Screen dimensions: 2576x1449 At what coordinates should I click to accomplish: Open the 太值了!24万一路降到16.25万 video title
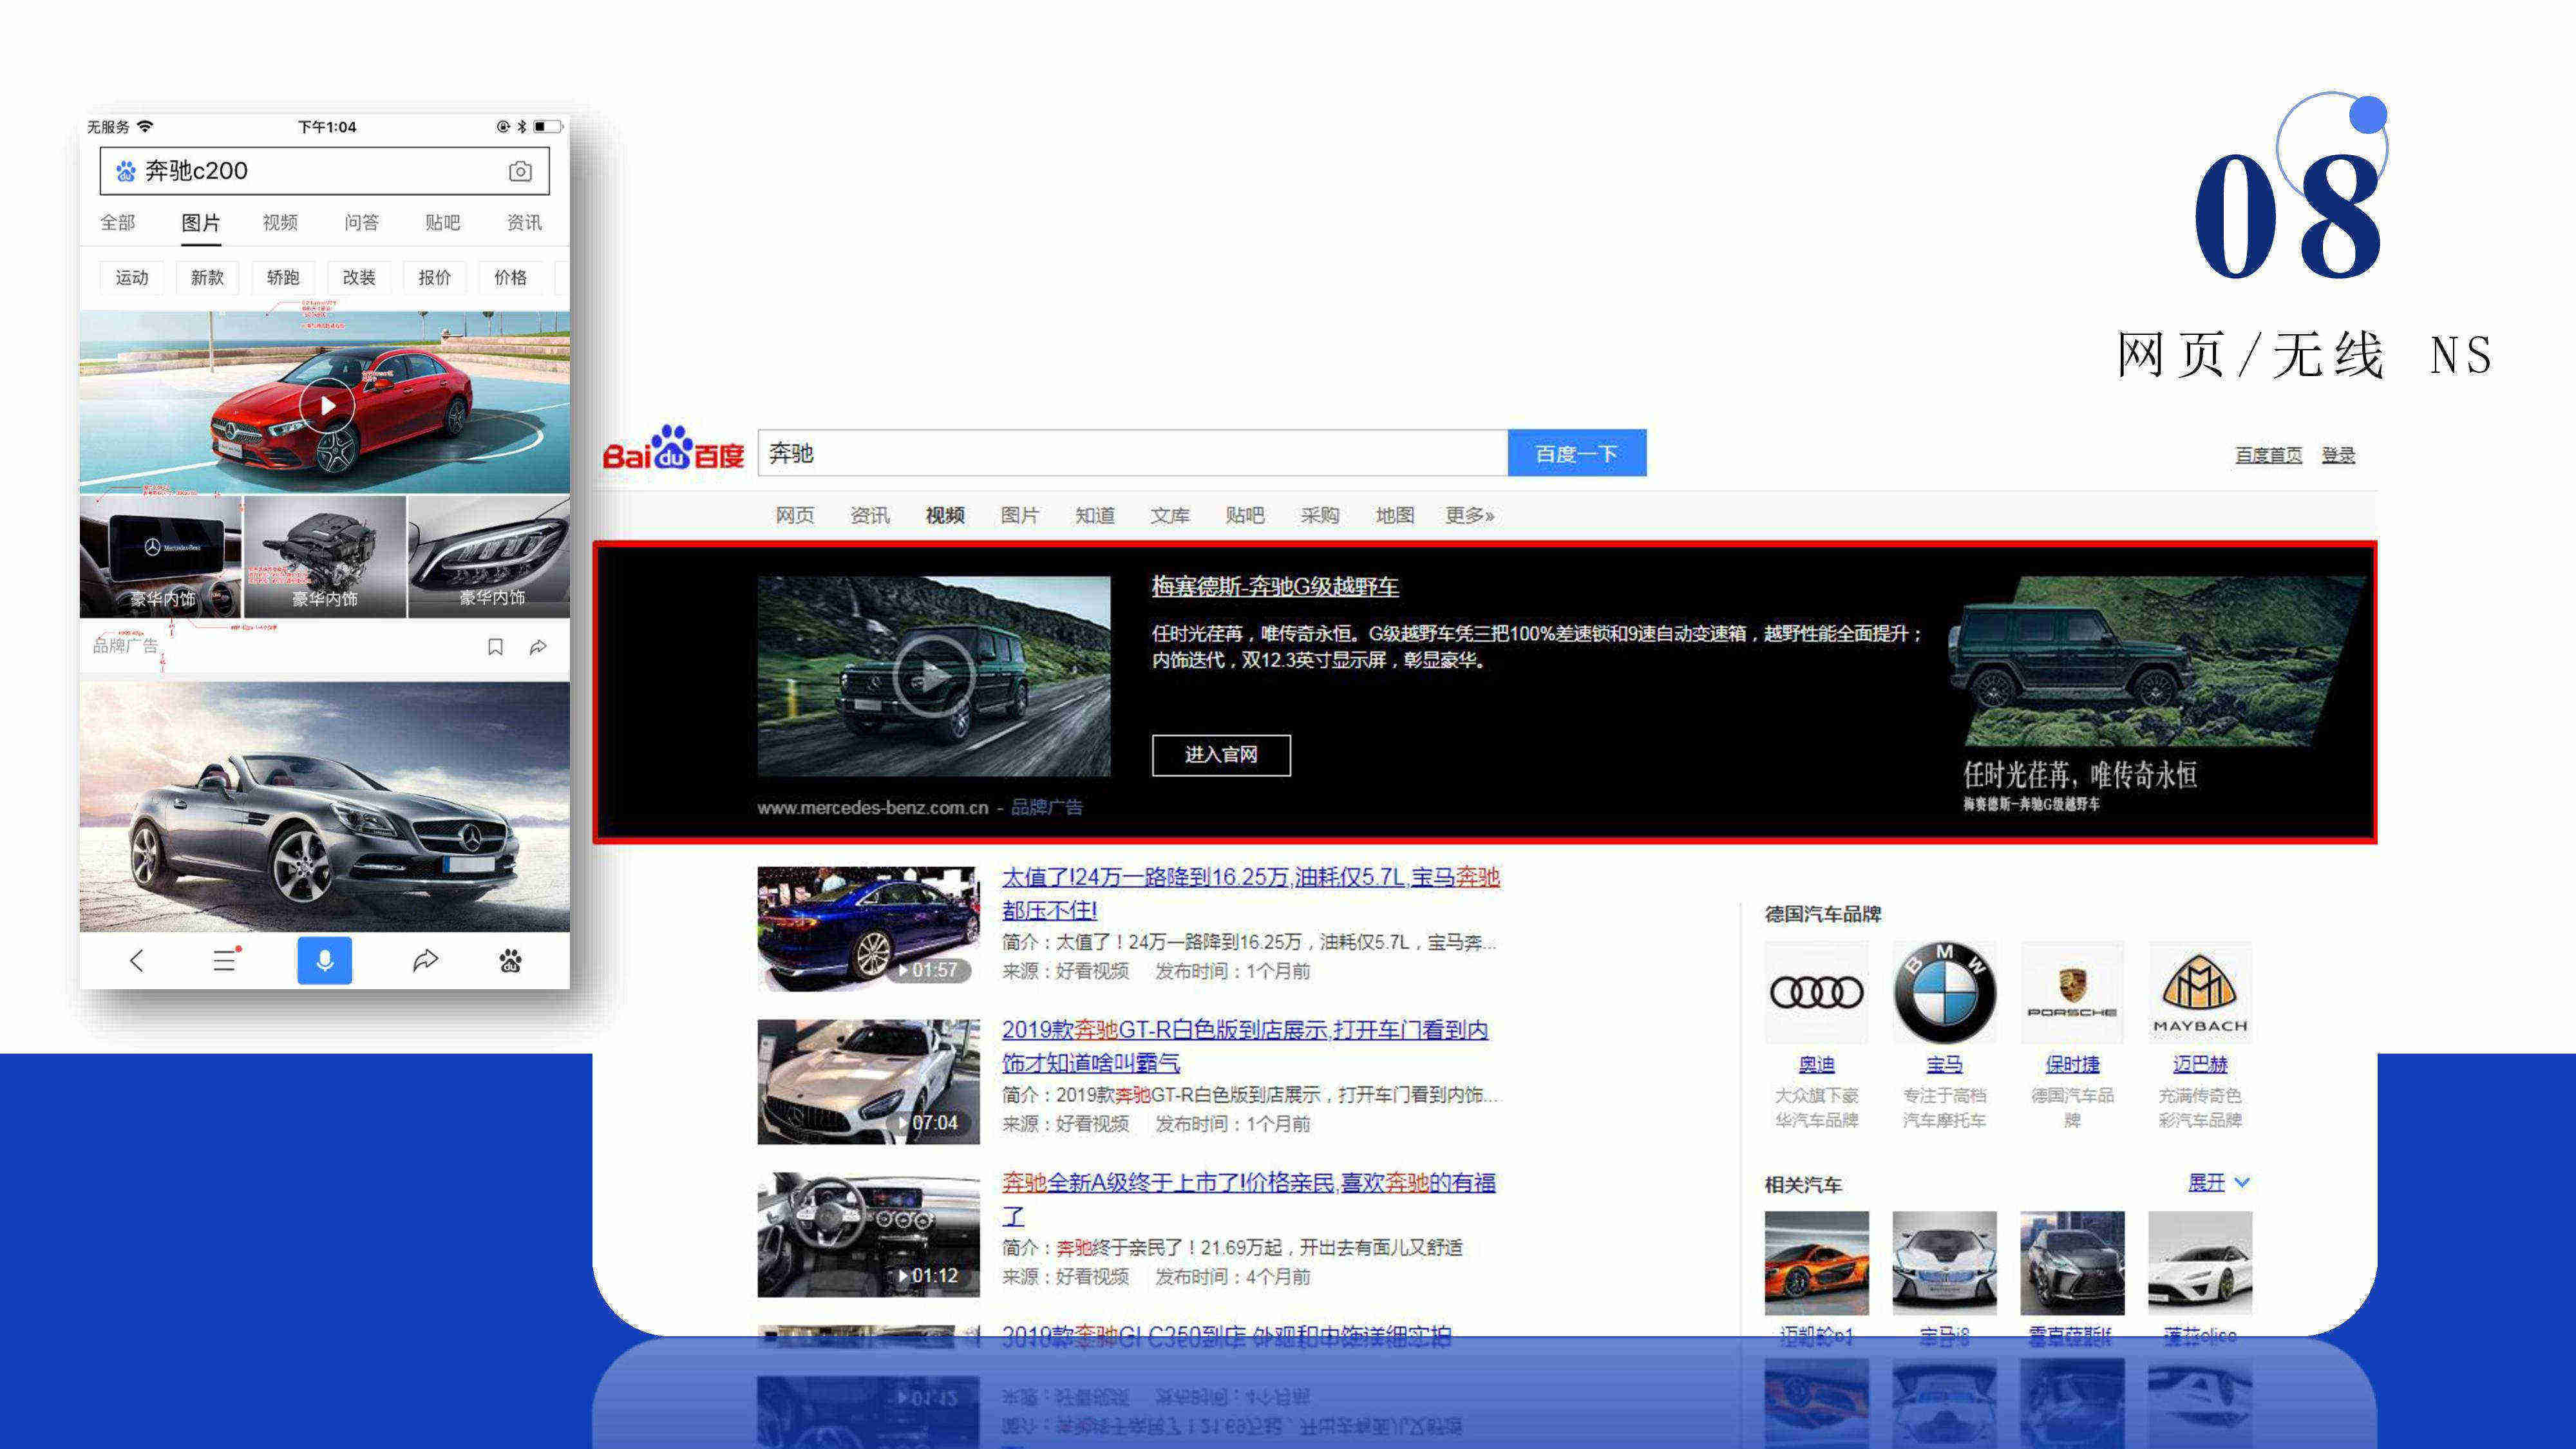coord(1251,893)
